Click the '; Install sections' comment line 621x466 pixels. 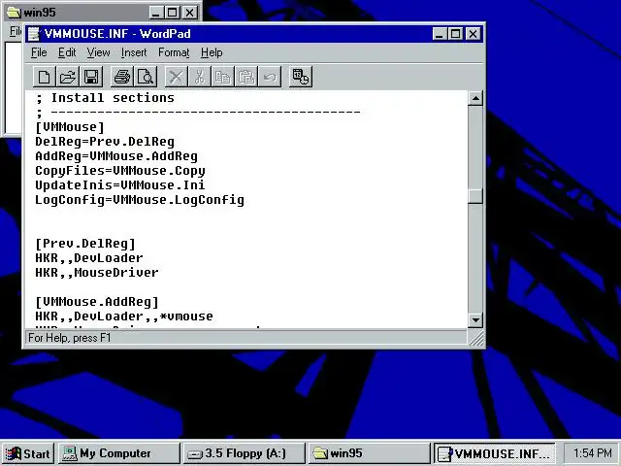(105, 97)
